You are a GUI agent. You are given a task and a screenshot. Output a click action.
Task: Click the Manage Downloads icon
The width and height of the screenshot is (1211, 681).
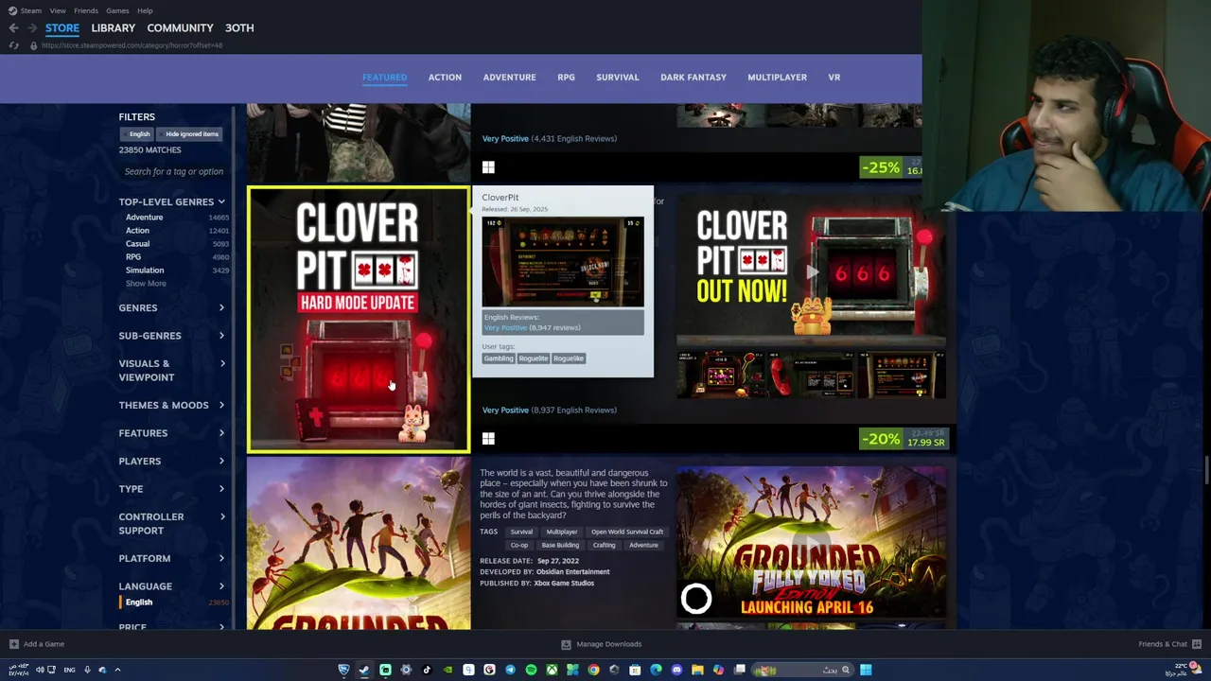click(566, 644)
